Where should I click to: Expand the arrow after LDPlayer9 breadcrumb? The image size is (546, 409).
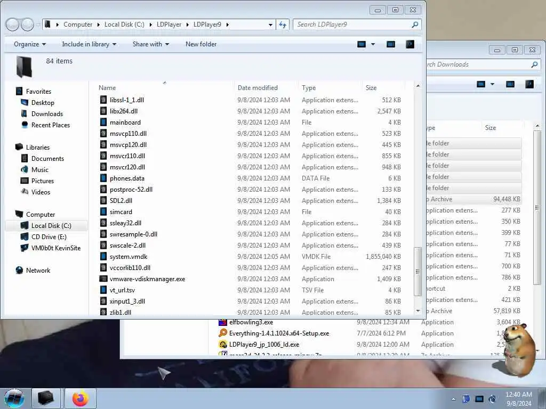(227, 24)
